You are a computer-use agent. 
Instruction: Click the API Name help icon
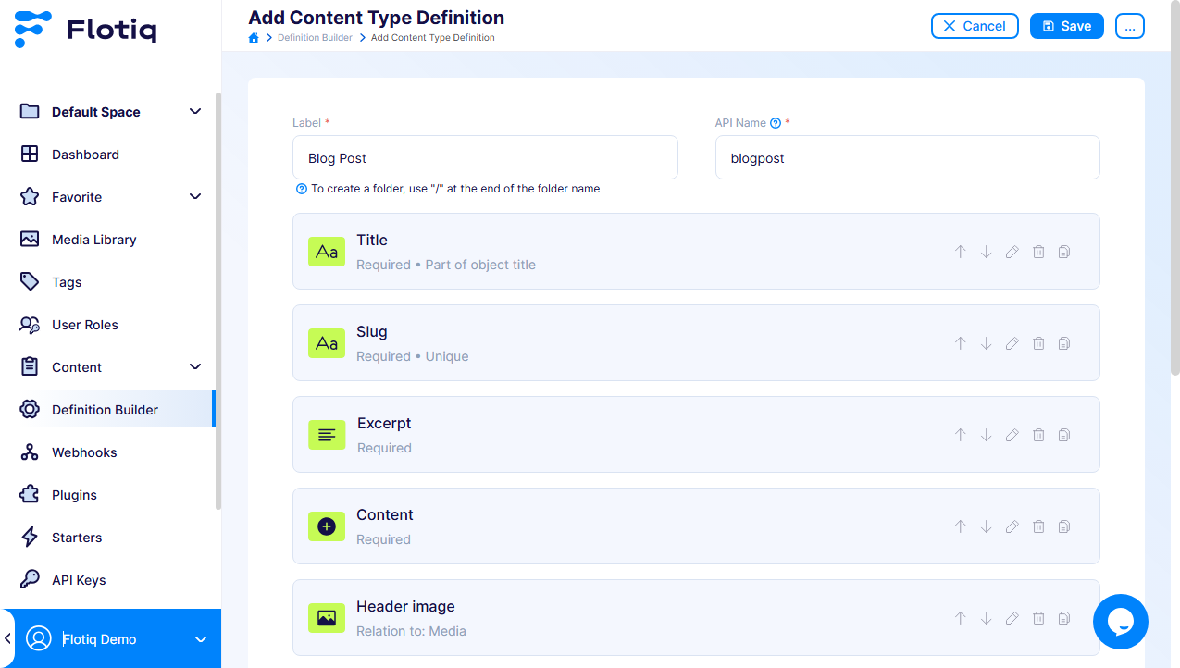point(775,121)
